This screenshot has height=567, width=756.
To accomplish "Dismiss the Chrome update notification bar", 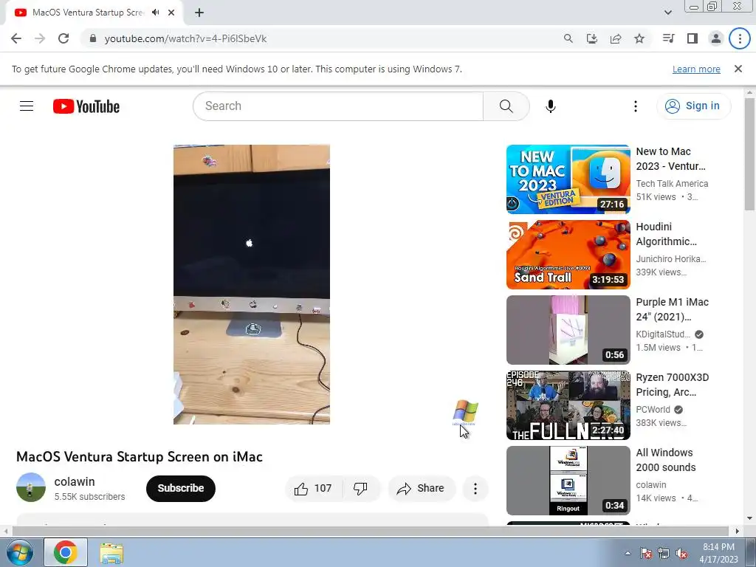I will 738,69.
